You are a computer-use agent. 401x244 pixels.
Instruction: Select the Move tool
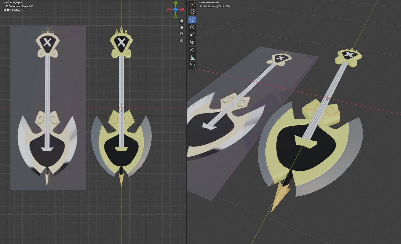tap(192, 20)
